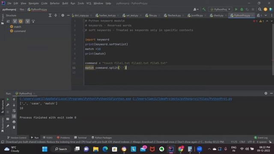Viewport: 274px width, 154px height.
Task: Click the errors indicator in editor corner
Action: (255, 21)
